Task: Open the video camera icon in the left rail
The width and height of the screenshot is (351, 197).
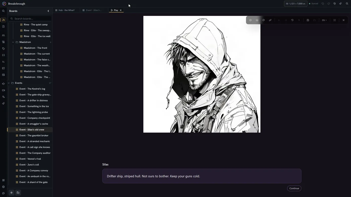Action: click(x=3, y=90)
